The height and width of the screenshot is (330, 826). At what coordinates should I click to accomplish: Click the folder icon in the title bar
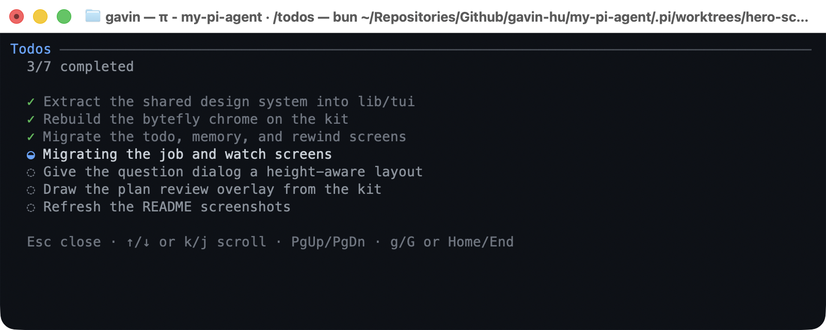pyautogui.click(x=93, y=16)
